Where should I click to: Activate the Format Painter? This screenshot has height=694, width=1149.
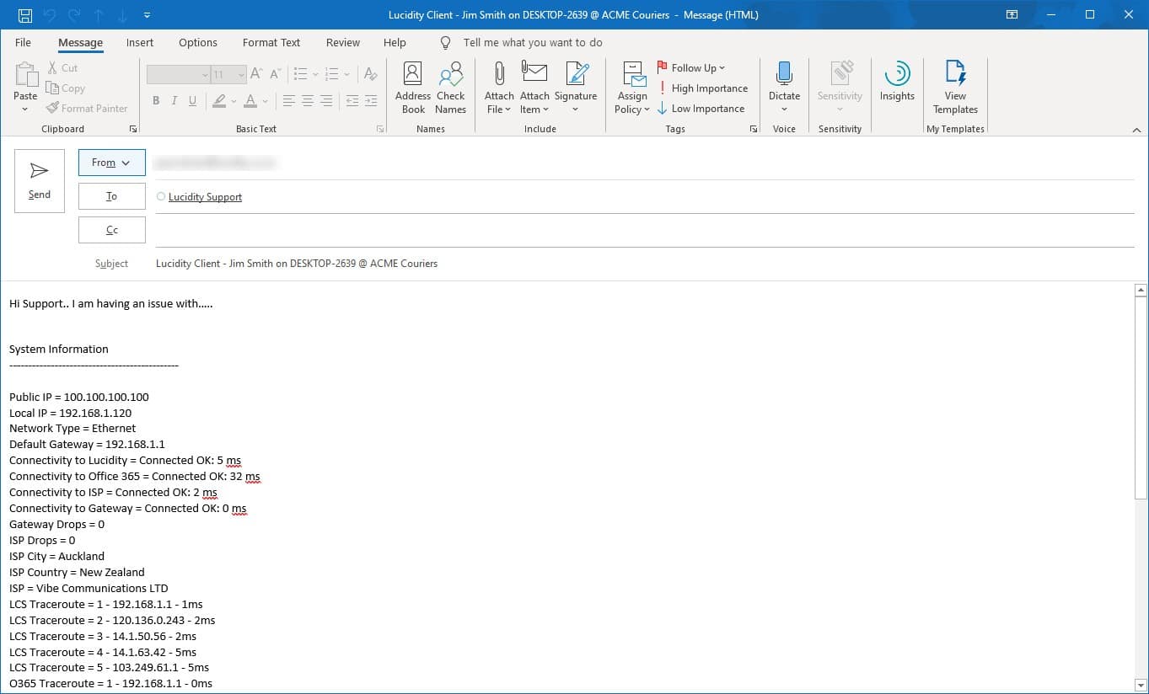click(x=88, y=109)
